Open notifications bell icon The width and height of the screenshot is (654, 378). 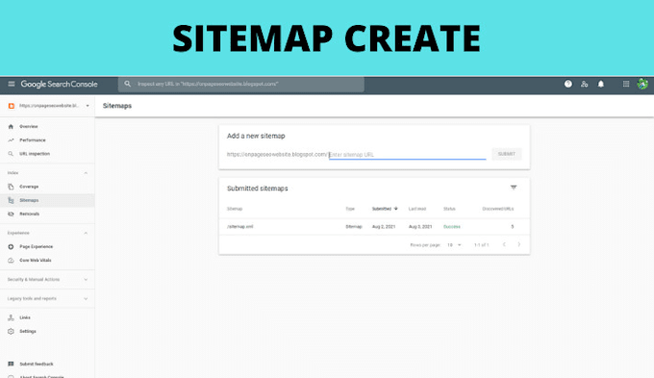pos(600,84)
